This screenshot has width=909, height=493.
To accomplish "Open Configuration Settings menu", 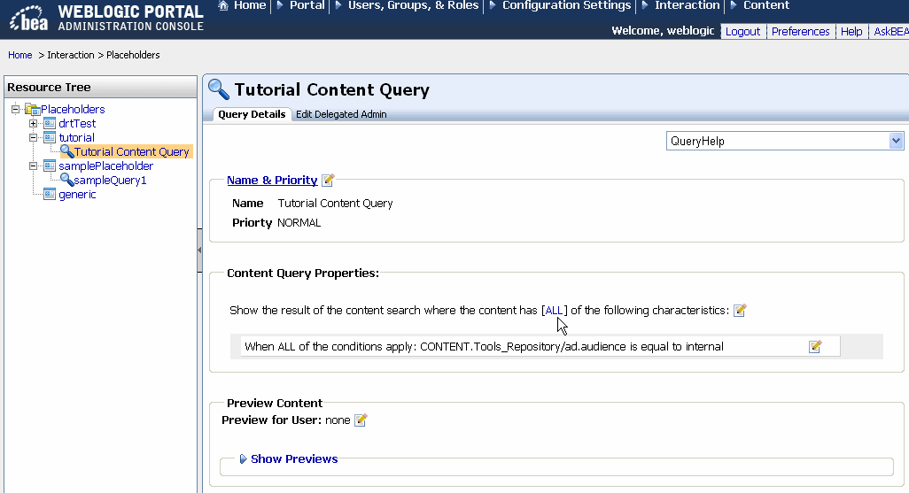I will coord(566,5).
